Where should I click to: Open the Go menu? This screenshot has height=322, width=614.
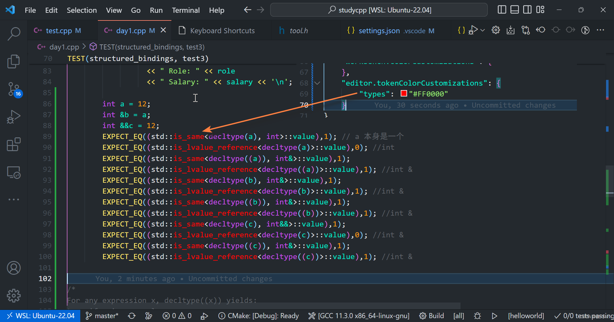point(136,10)
